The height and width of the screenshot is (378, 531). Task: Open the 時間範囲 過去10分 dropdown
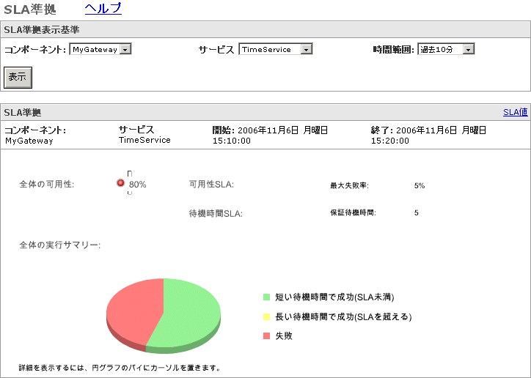point(446,49)
